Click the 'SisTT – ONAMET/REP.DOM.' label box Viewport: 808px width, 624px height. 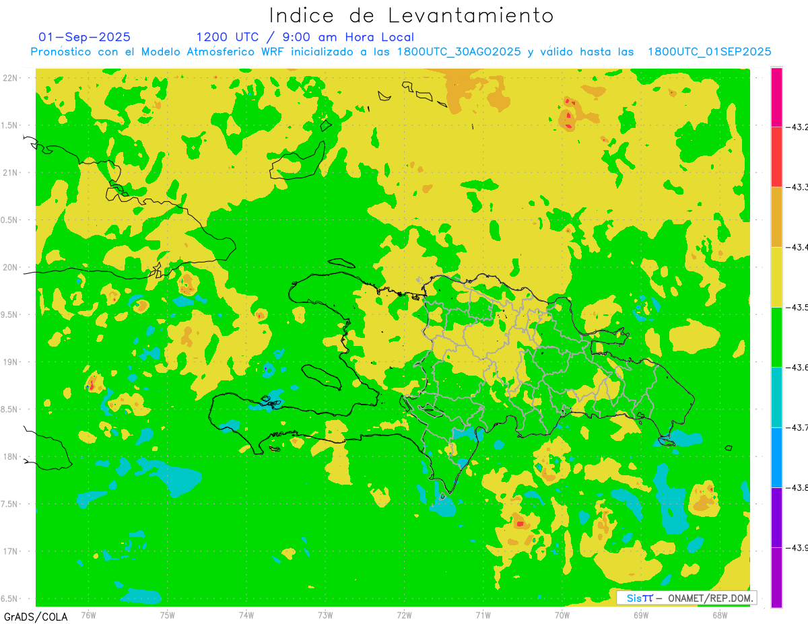686,598
